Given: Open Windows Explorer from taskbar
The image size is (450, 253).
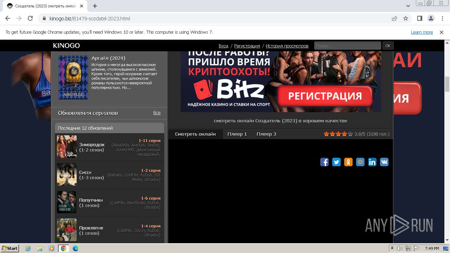Looking at the screenshot, I should 40,248.
